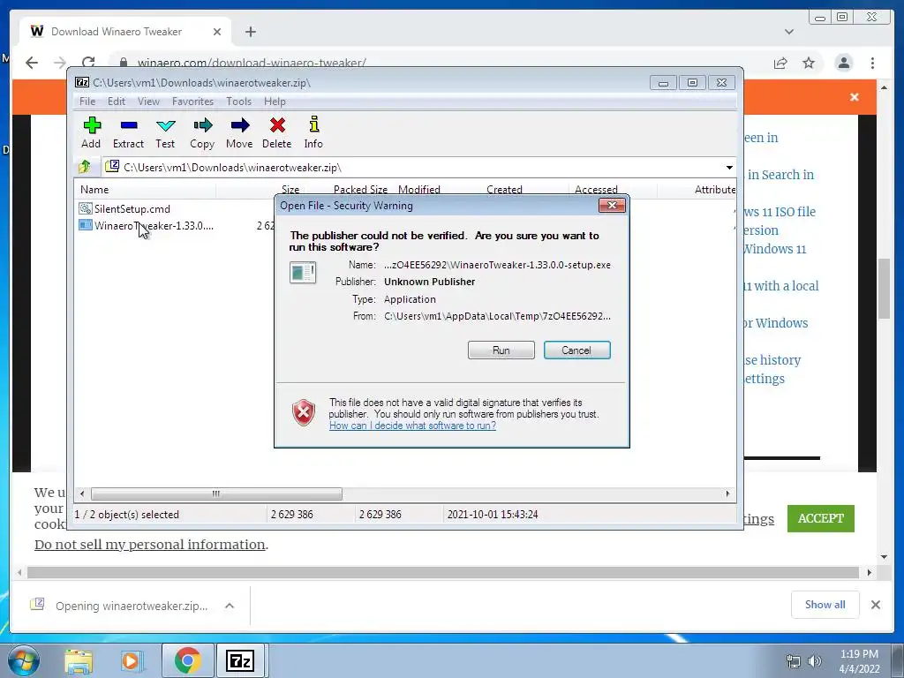Click the 7-Zip scrollbar left arrow
The width and height of the screenshot is (904, 678).
click(x=82, y=493)
